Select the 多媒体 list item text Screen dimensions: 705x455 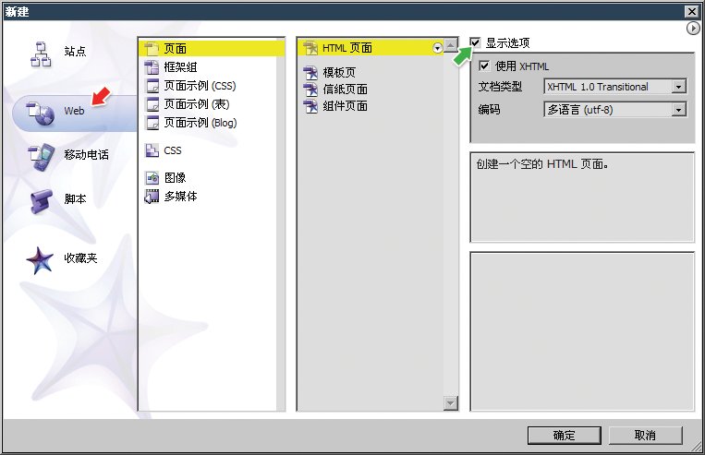[x=180, y=197]
